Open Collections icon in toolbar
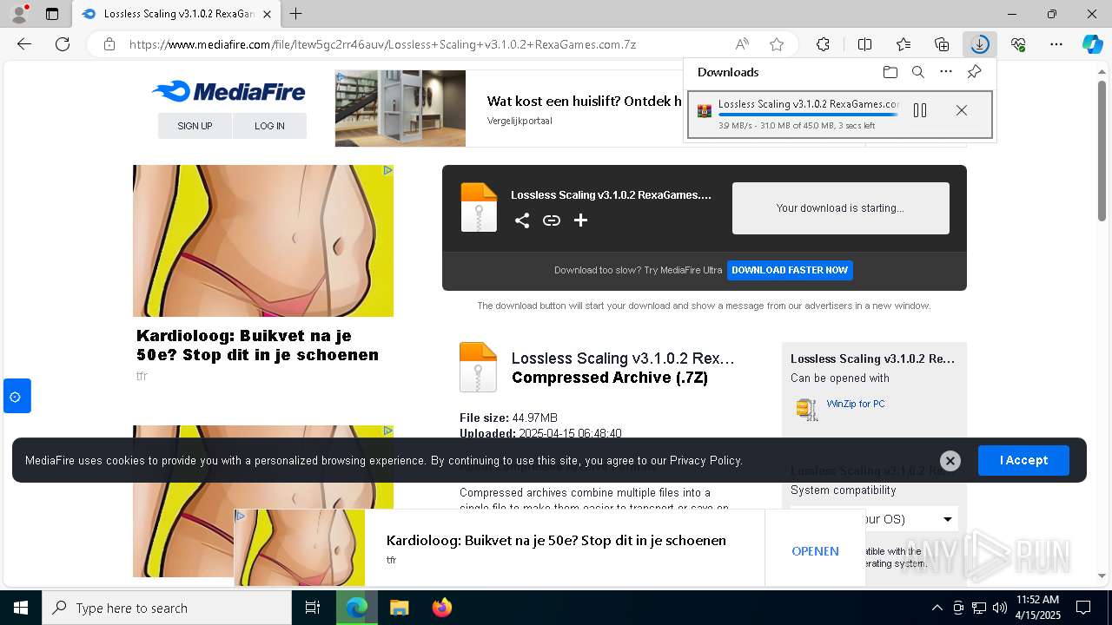The height and width of the screenshot is (625, 1112). tap(942, 44)
